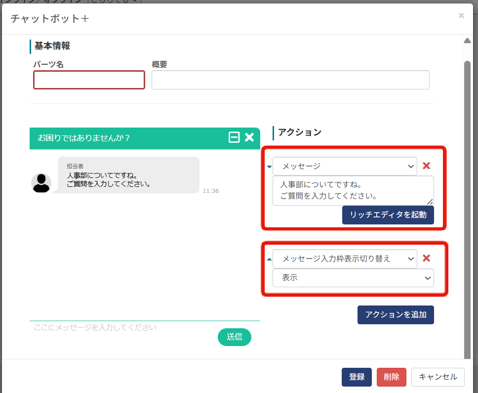478x393 pixels.
Task: Delete the メッセージ action with red X
Action: [426, 166]
